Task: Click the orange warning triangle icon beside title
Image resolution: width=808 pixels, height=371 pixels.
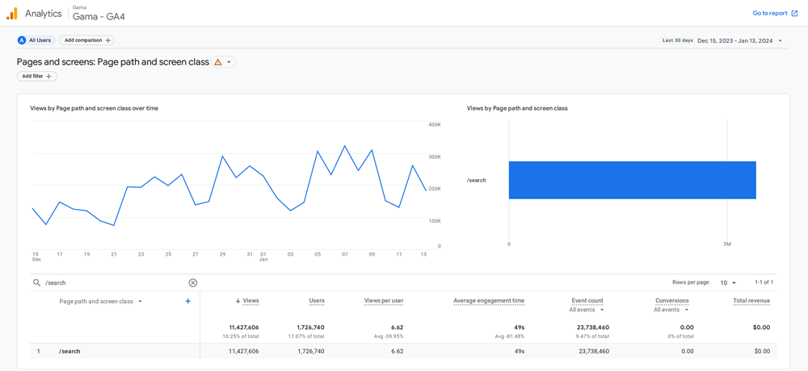Action: point(218,62)
